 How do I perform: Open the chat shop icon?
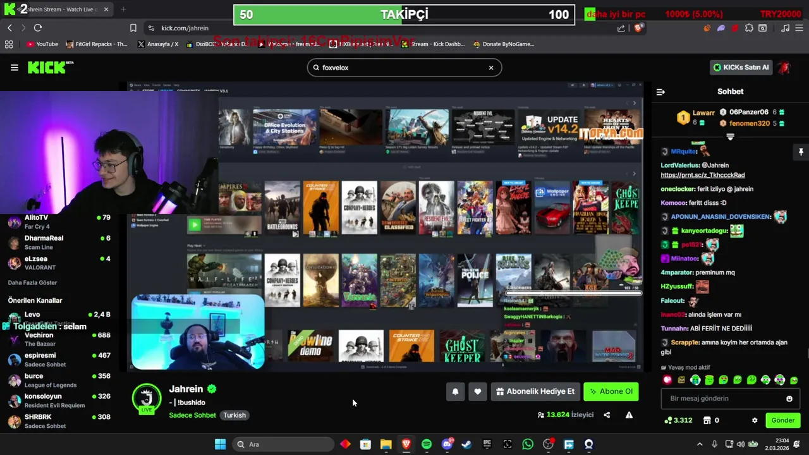707,420
